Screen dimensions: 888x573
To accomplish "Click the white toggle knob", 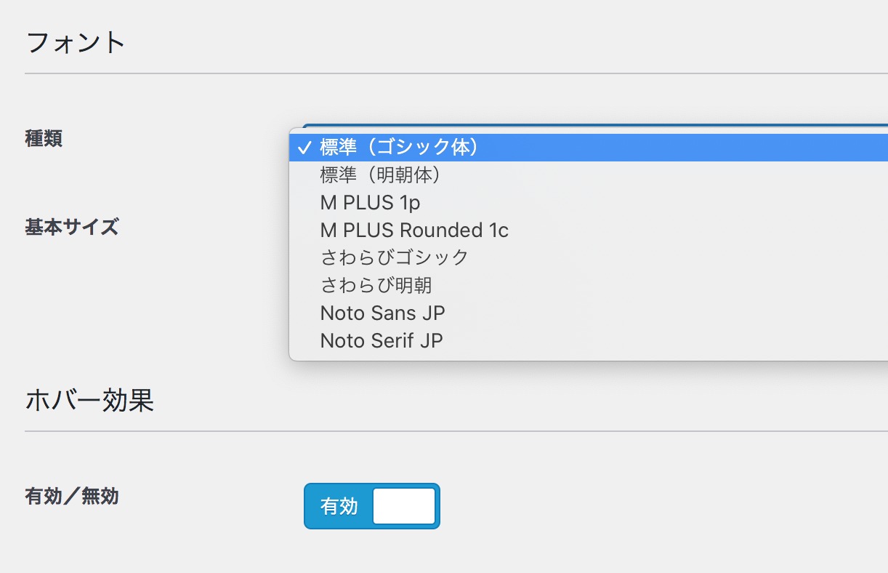I will click(403, 505).
